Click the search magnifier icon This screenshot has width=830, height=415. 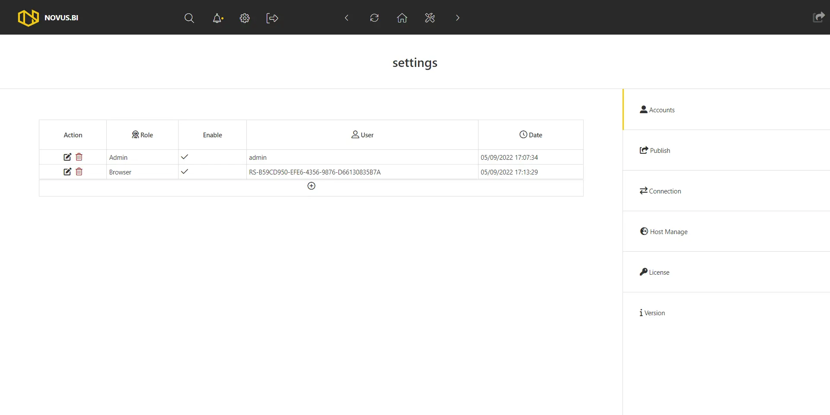pyautogui.click(x=189, y=18)
